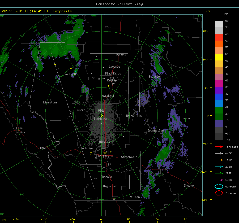This screenshot has width=239, height=223.
Task: Click the cyan current ellipse icon
Action: [x=219, y=186]
